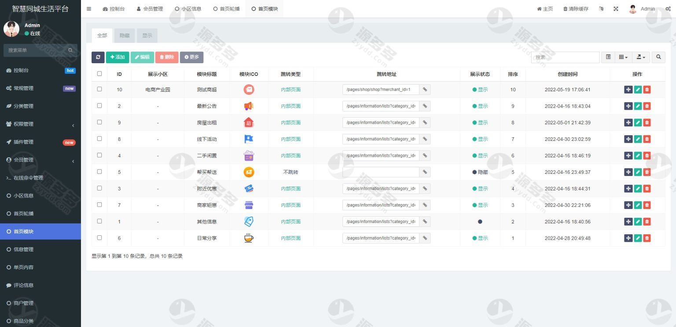Image resolution: width=676 pixels, height=327 pixels.
Task: Click link icon beside 线下活动 jump address
Action: click(x=425, y=139)
